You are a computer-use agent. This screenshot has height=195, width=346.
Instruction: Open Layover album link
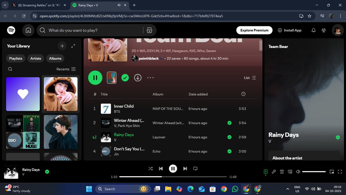[x=159, y=137]
